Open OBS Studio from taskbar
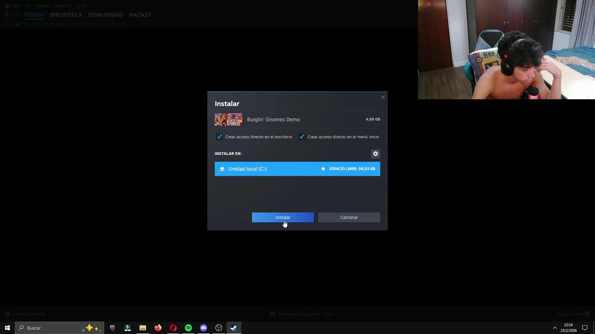 pos(218,328)
